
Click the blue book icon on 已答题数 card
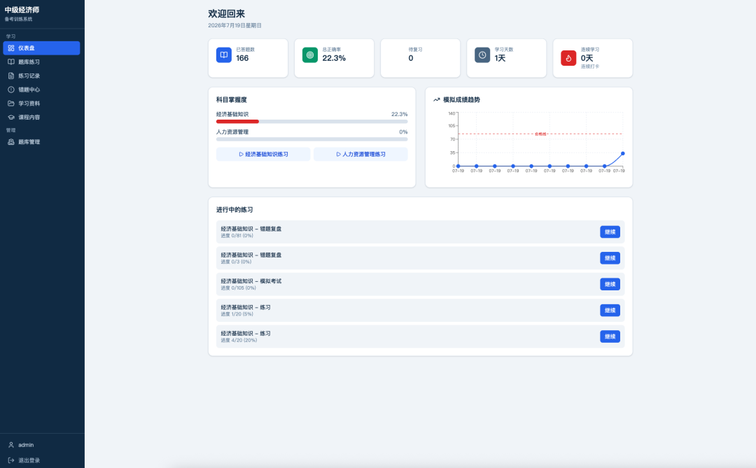coord(224,55)
